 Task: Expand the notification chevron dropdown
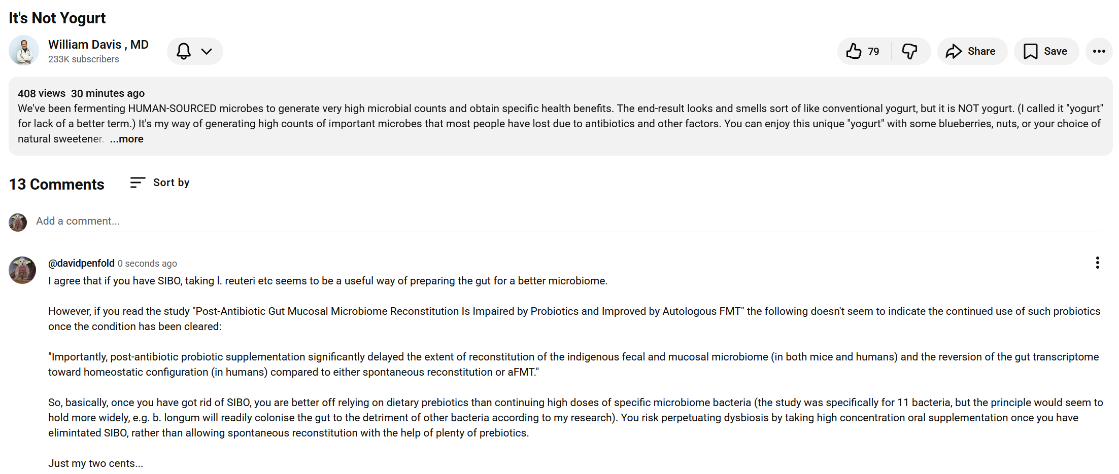(x=207, y=51)
